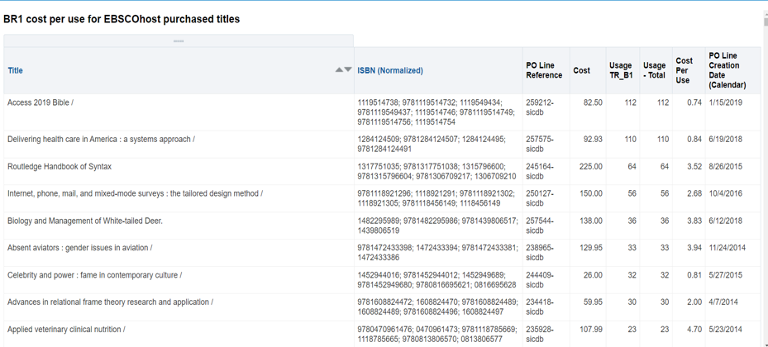Click creation date 6/19/2018

click(726, 140)
